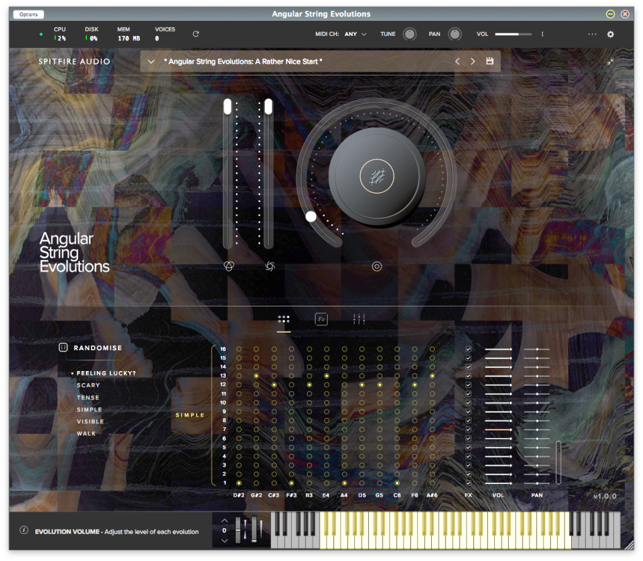The width and height of the screenshot is (643, 561).
Task: Open the MIDI CH ANY dropdown
Action: tap(355, 34)
